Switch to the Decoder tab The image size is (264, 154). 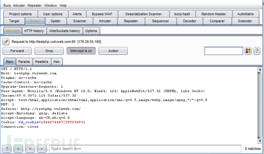(x=189, y=21)
